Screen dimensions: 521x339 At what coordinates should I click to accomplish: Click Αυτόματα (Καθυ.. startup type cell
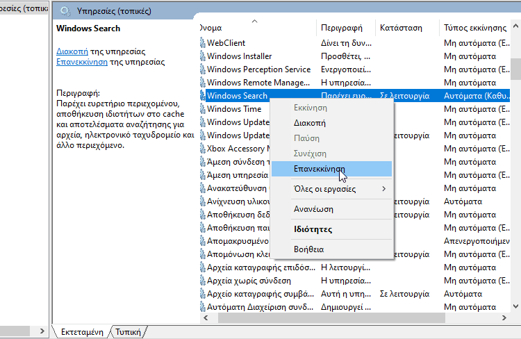click(x=476, y=96)
